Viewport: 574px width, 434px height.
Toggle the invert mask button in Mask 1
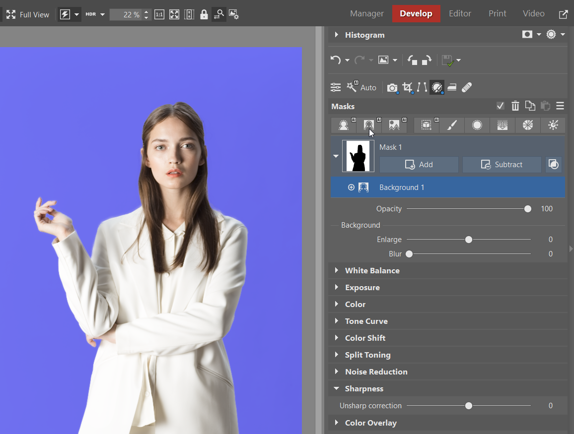coord(553,165)
